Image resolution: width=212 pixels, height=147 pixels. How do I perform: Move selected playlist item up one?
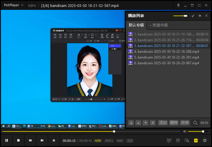coord(138,123)
